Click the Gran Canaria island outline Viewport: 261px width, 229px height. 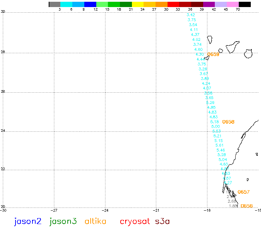[248, 54]
